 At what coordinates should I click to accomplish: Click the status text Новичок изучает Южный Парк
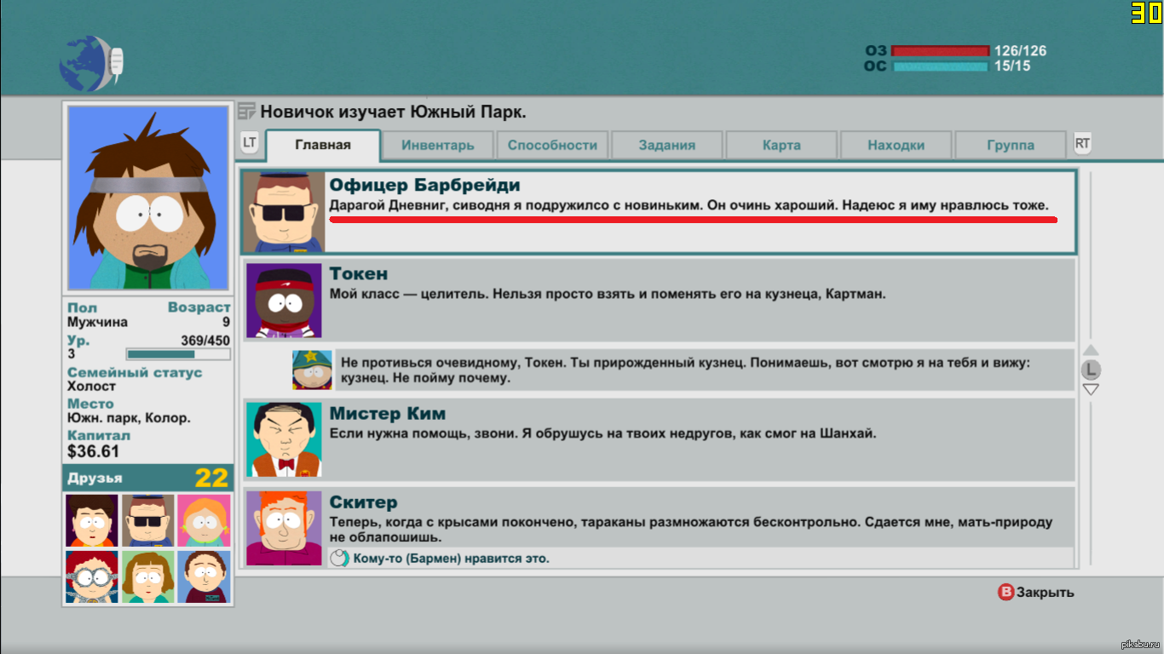tap(394, 112)
